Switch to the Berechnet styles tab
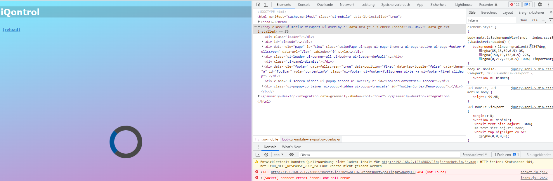The width and height of the screenshot is (553, 181). click(489, 13)
